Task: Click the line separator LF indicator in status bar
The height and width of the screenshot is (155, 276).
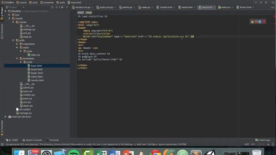Action: (253, 144)
